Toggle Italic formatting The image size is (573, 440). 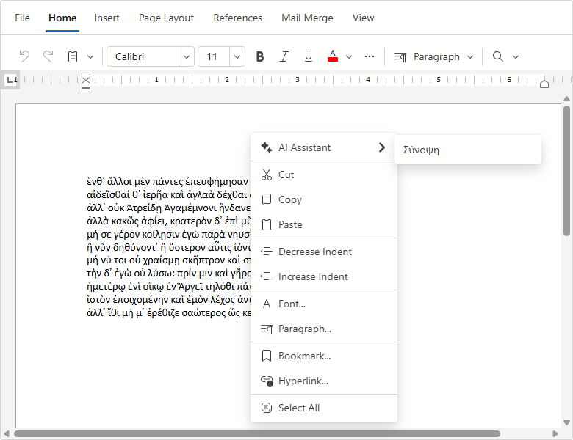pos(284,56)
